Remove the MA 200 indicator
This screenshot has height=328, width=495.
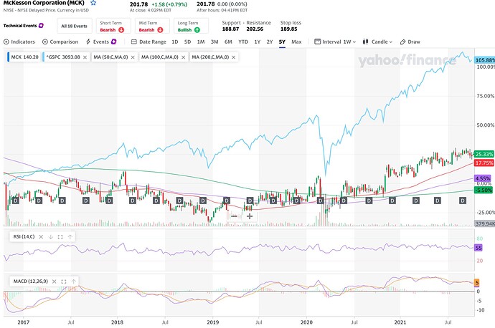coord(234,57)
